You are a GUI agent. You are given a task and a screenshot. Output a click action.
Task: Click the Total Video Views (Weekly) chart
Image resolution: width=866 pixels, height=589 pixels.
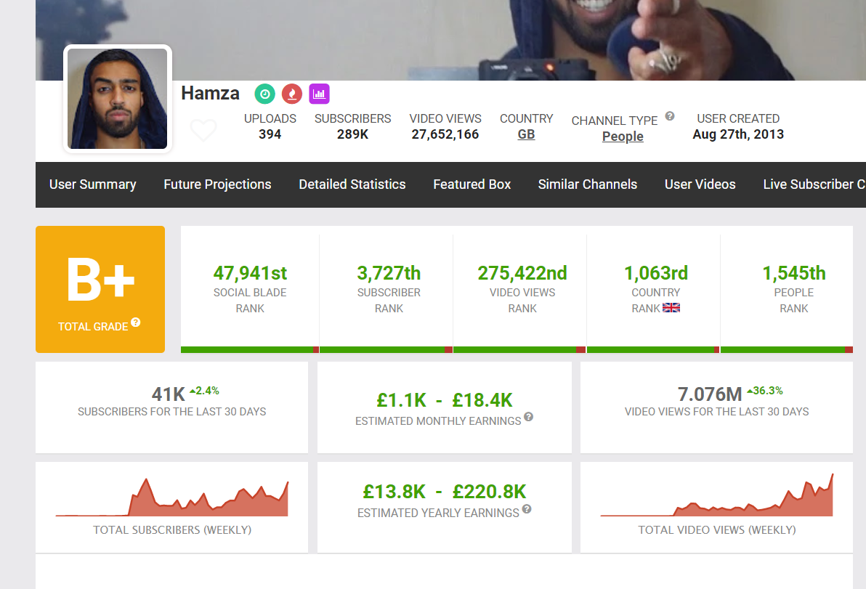point(717,495)
